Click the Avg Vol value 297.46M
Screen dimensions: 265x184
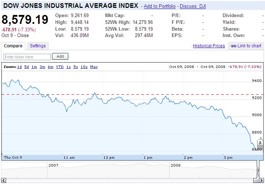[144, 36]
